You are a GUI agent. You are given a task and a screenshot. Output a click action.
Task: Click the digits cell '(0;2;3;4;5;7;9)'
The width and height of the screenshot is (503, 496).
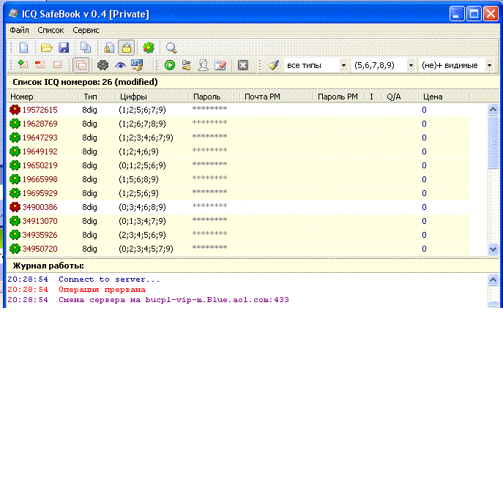146,249
